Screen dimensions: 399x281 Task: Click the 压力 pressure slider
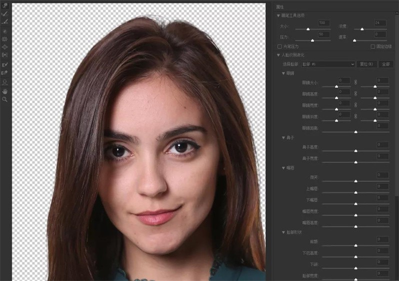[x=312, y=40]
